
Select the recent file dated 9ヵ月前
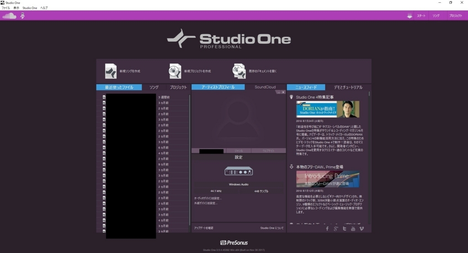[x=143, y=164]
